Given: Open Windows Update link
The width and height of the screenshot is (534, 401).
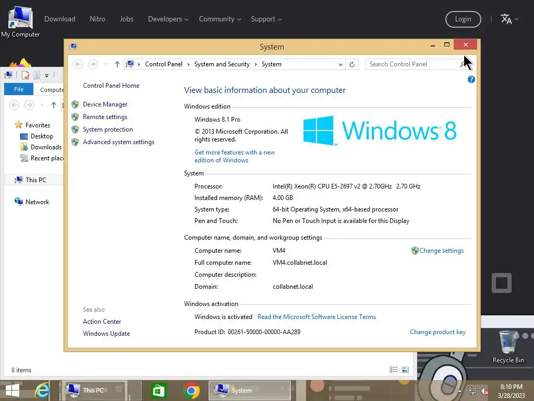Looking at the screenshot, I should point(106,334).
